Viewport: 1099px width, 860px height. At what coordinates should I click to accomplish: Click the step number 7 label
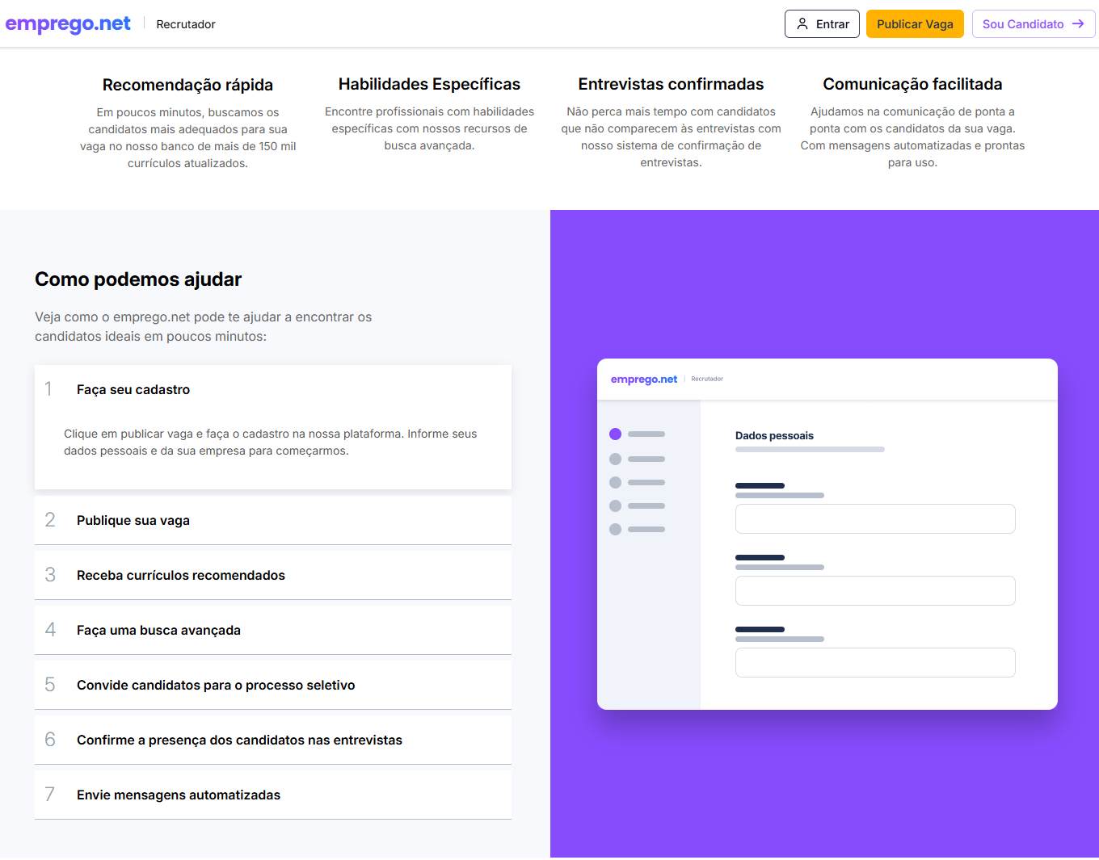(x=50, y=795)
